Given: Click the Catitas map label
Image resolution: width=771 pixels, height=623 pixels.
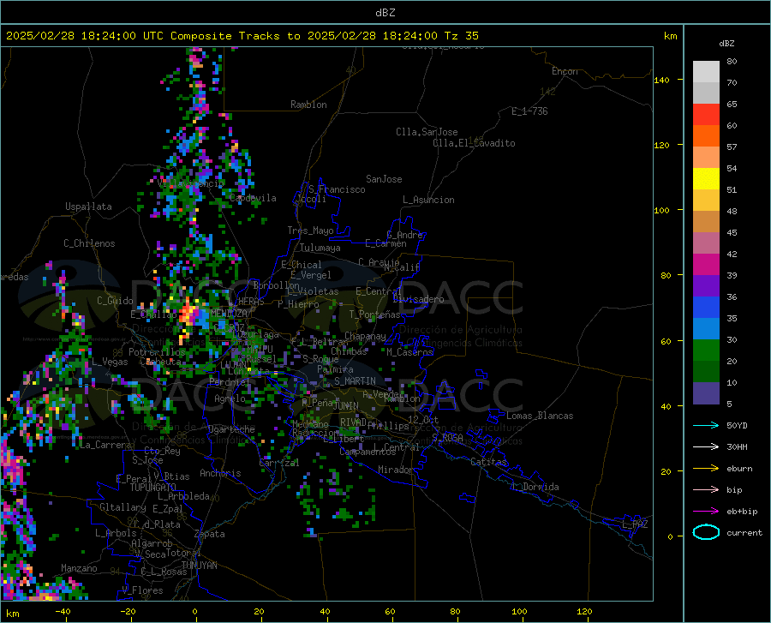Looking at the screenshot, I should [x=489, y=462].
